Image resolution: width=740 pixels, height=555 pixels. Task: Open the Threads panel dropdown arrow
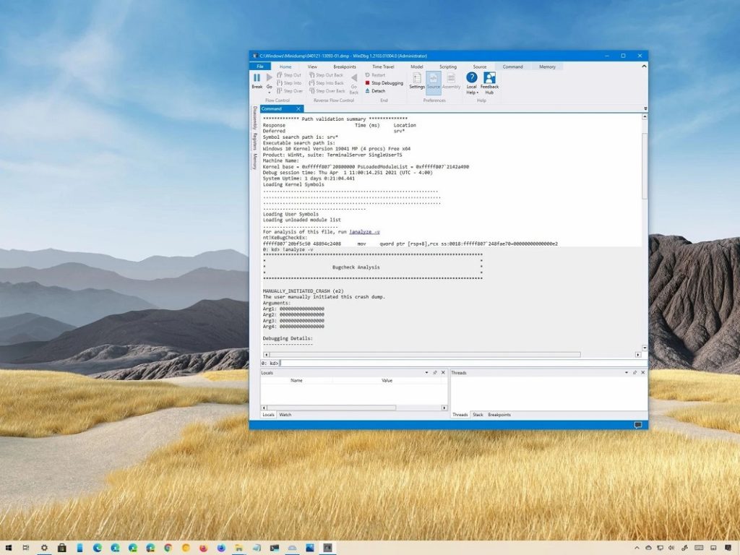tap(627, 372)
